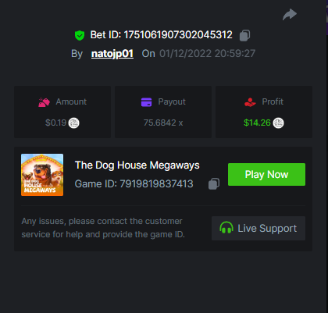Click the Play Now button
Image resolution: width=328 pixels, height=313 pixels.
pyautogui.click(x=266, y=174)
